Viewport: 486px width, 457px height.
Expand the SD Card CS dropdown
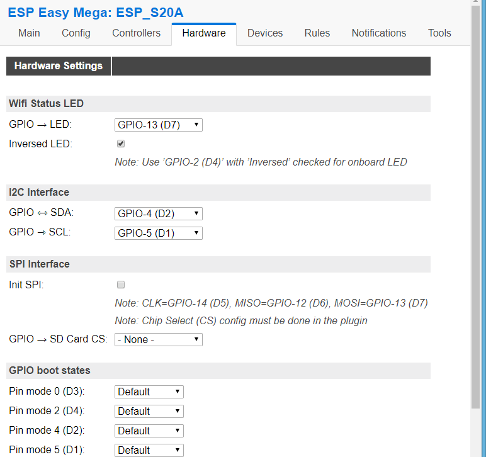pos(159,339)
